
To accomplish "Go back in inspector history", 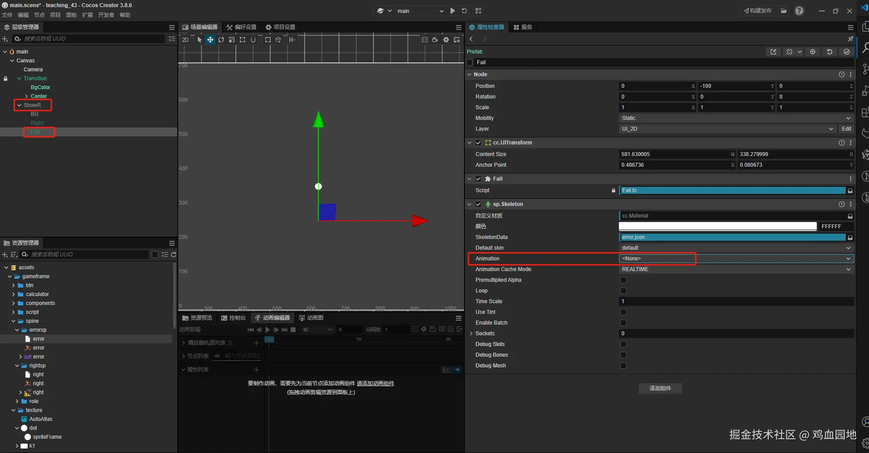I will pyautogui.click(x=471, y=39).
